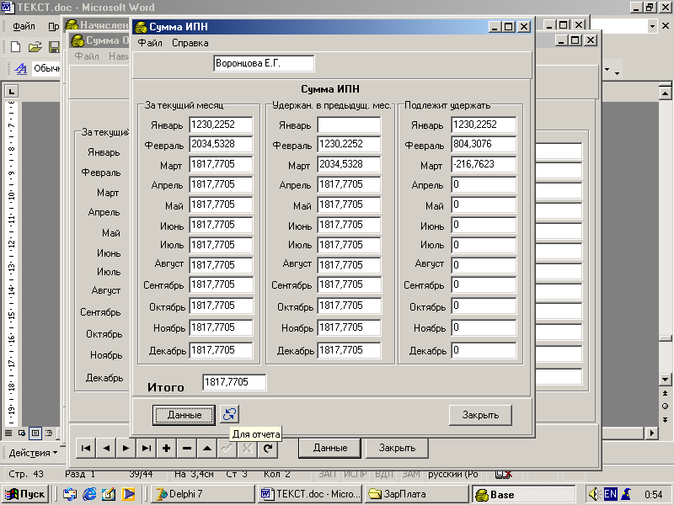Viewport: 674px width, 505px height.
Task: Click the refresh icon beside the Данные button
Action: (x=229, y=414)
